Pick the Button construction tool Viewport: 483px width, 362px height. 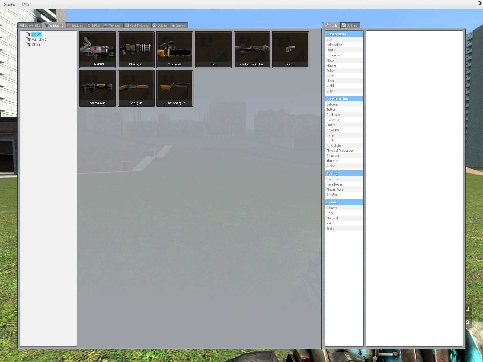click(344, 110)
